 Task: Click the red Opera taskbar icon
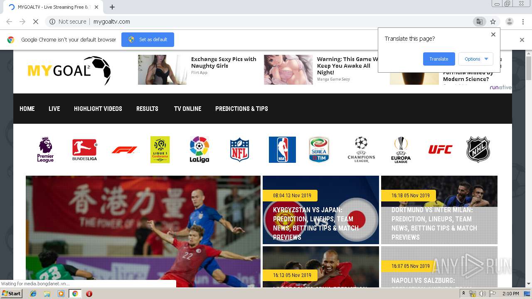pos(89,294)
